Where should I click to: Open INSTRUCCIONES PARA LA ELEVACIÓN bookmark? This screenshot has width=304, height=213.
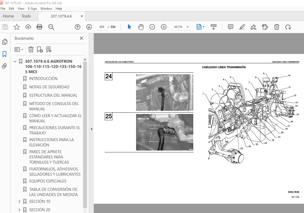tap(51, 142)
